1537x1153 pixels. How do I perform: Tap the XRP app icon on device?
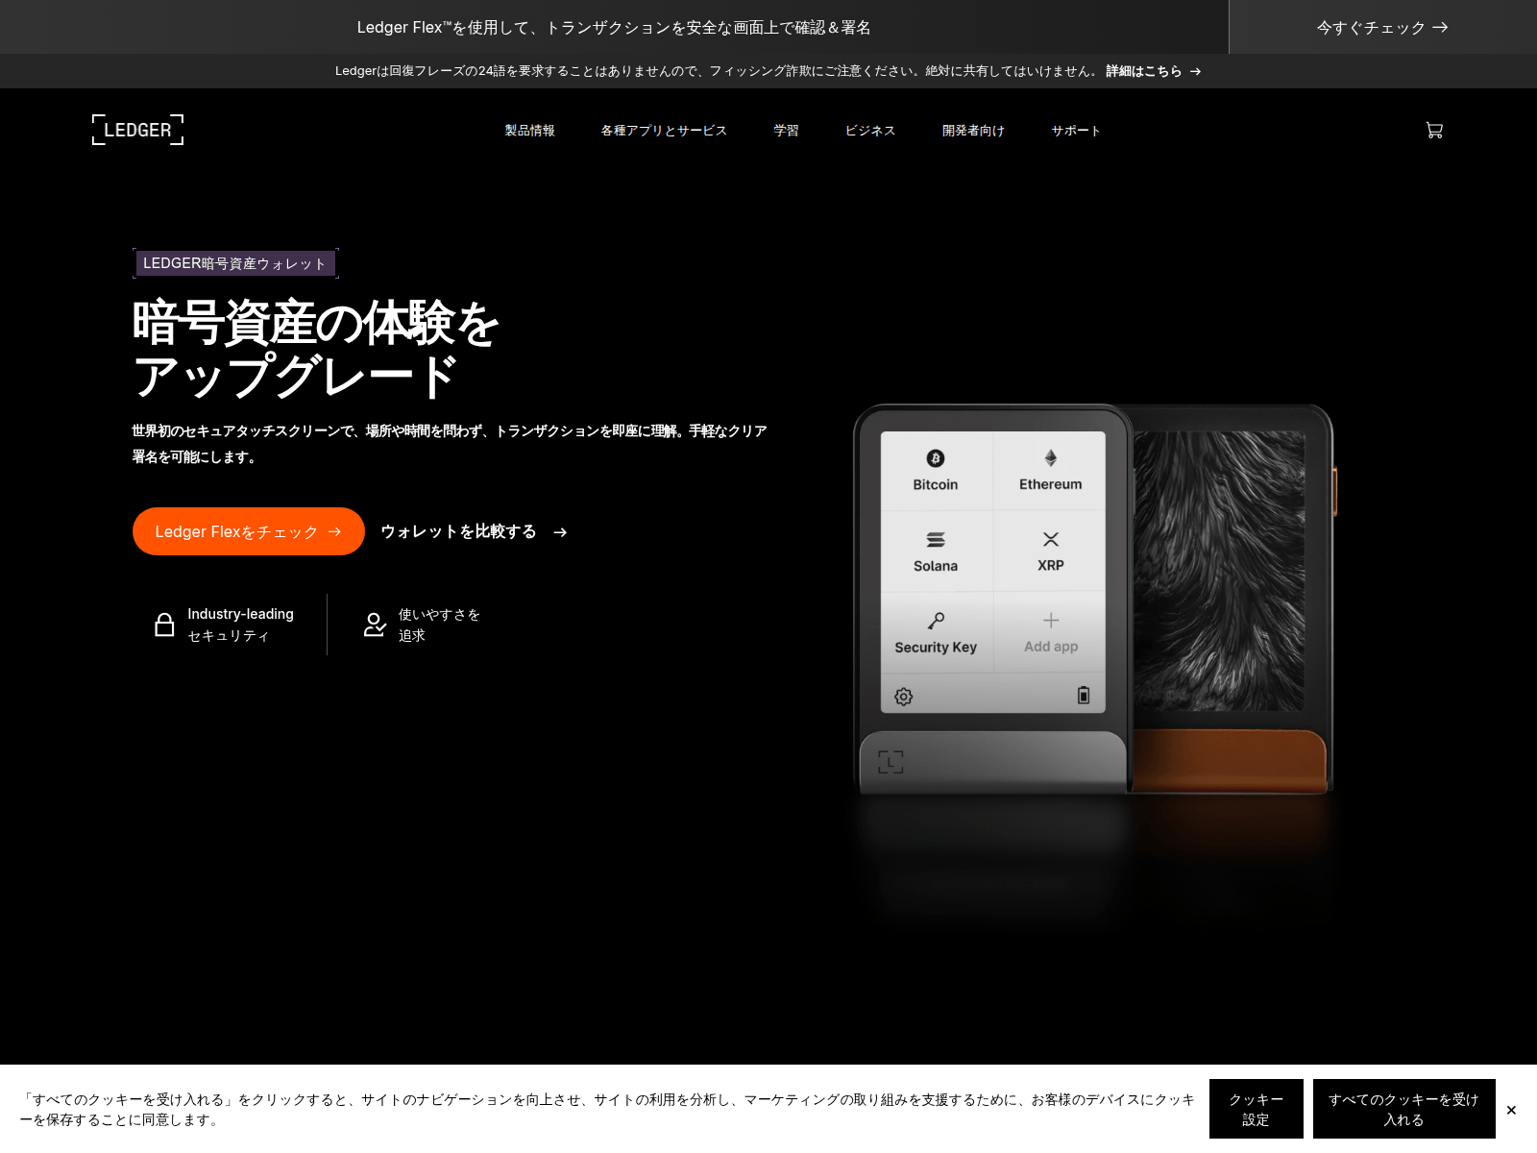pyautogui.click(x=1051, y=539)
